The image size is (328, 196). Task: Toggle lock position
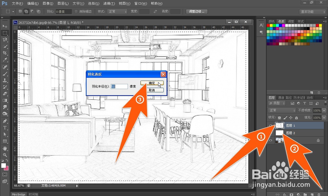pos(291,118)
